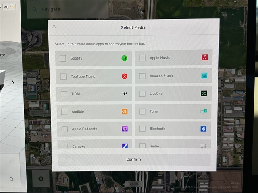
Task: Click the Select Media title
Action: (133, 27)
